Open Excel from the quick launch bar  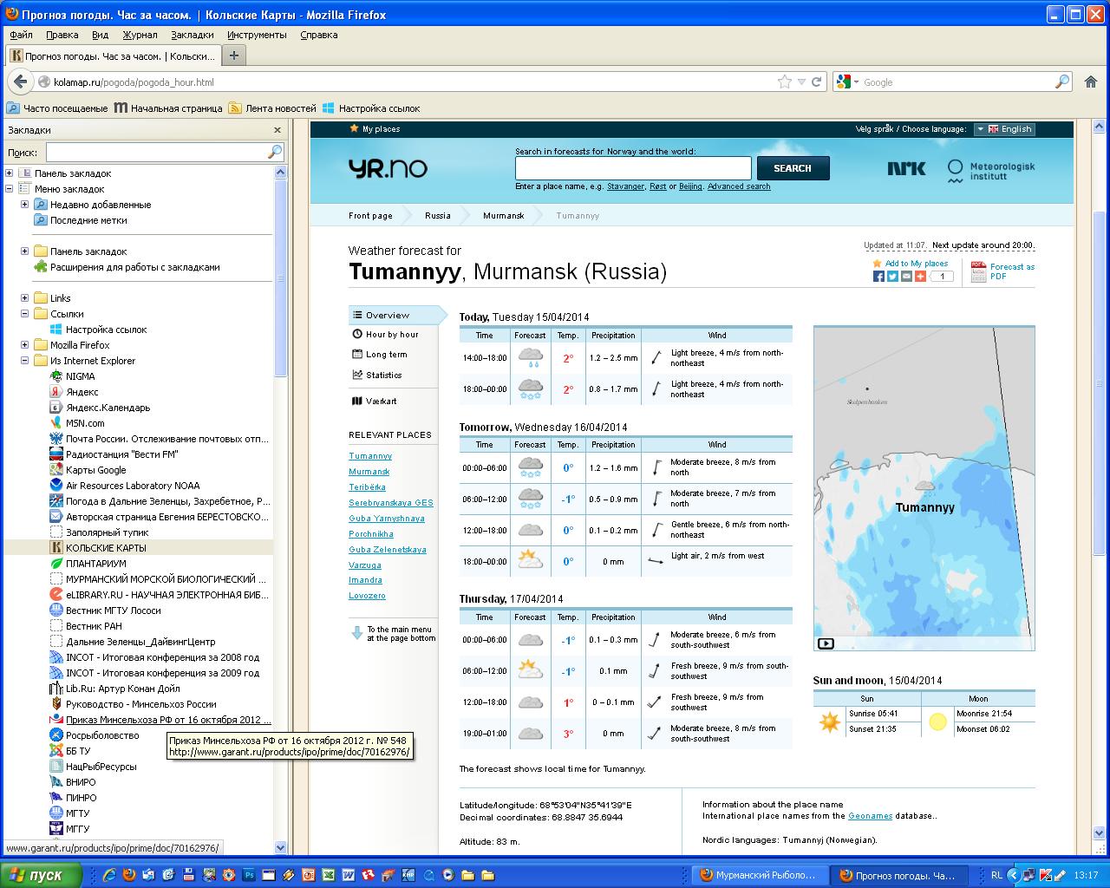point(329,875)
